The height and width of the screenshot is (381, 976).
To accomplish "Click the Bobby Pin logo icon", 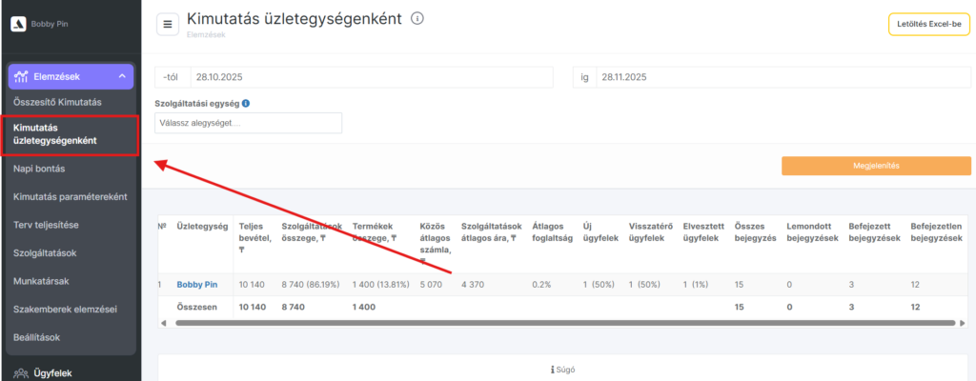I will [x=18, y=25].
